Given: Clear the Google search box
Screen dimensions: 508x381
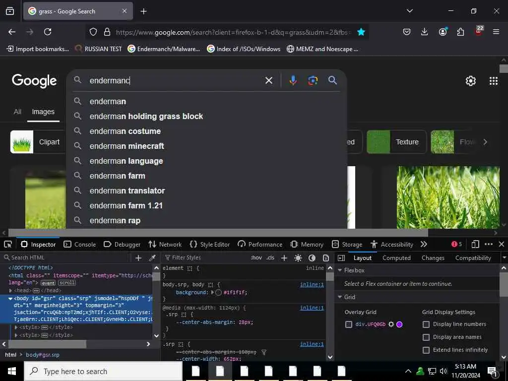Looking at the screenshot, I should (x=269, y=80).
